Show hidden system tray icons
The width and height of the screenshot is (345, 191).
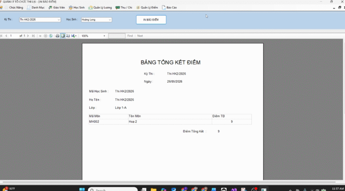(x=290, y=190)
